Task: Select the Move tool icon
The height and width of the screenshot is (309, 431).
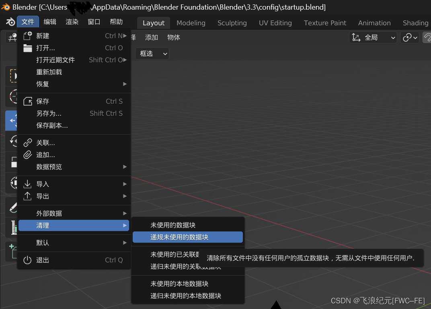Action: 12,120
